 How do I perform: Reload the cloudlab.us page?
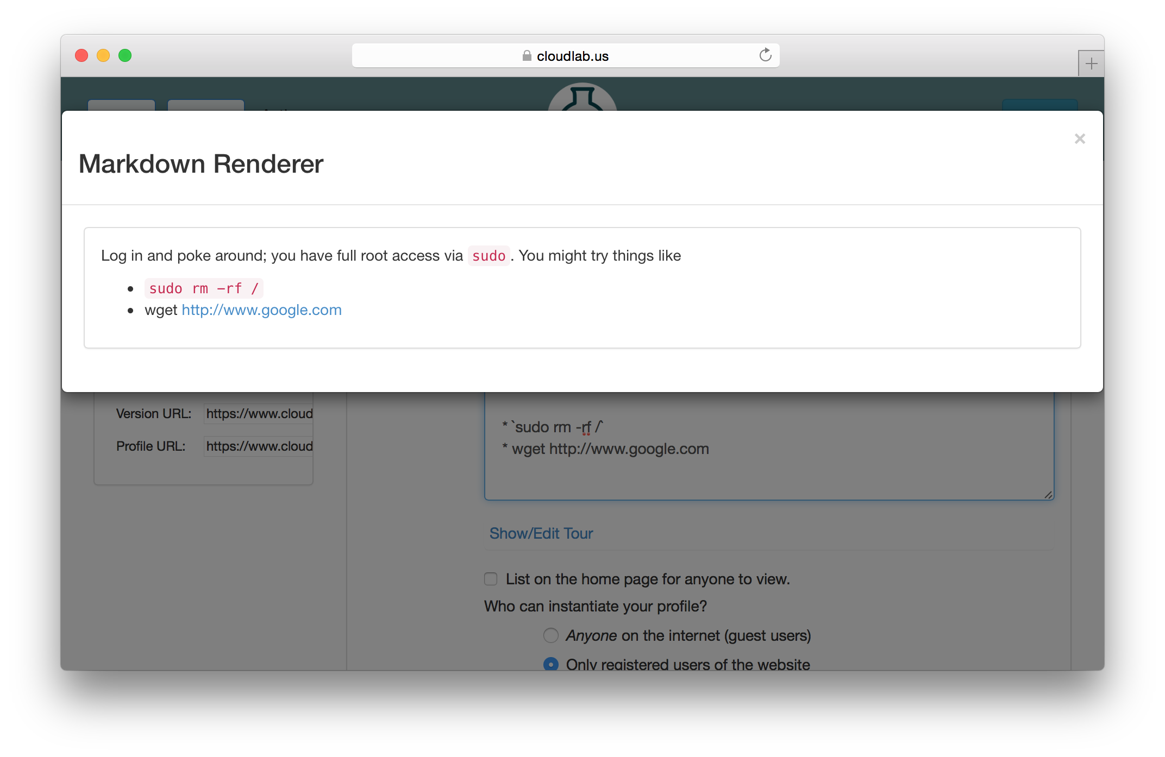pyautogui.click(x=765, y=55)
